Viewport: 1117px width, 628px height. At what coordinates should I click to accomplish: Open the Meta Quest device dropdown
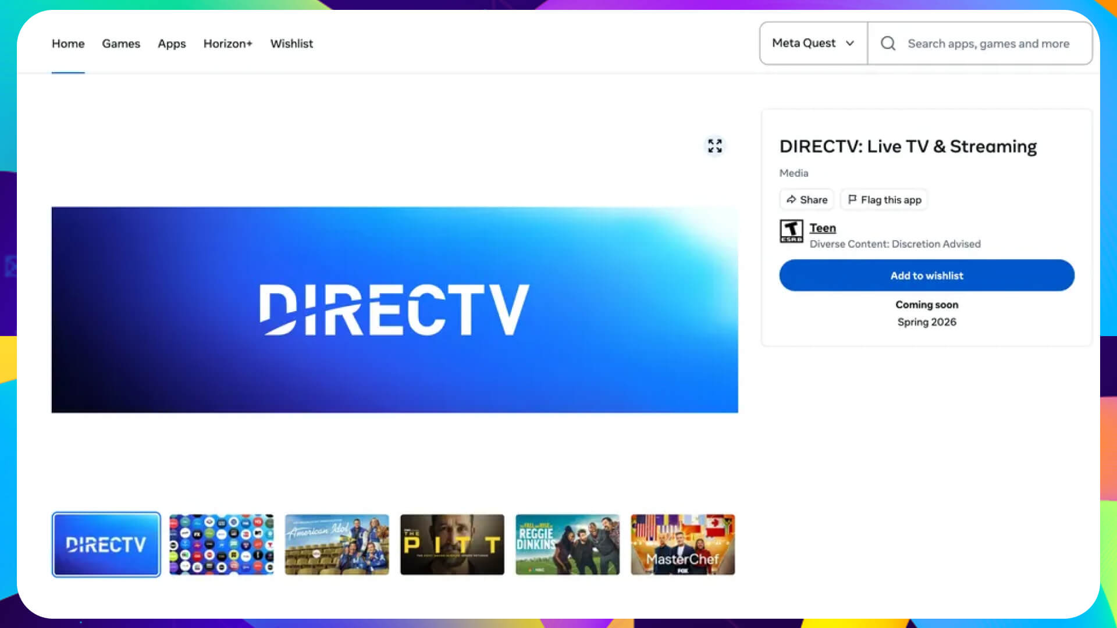[813, 44]
